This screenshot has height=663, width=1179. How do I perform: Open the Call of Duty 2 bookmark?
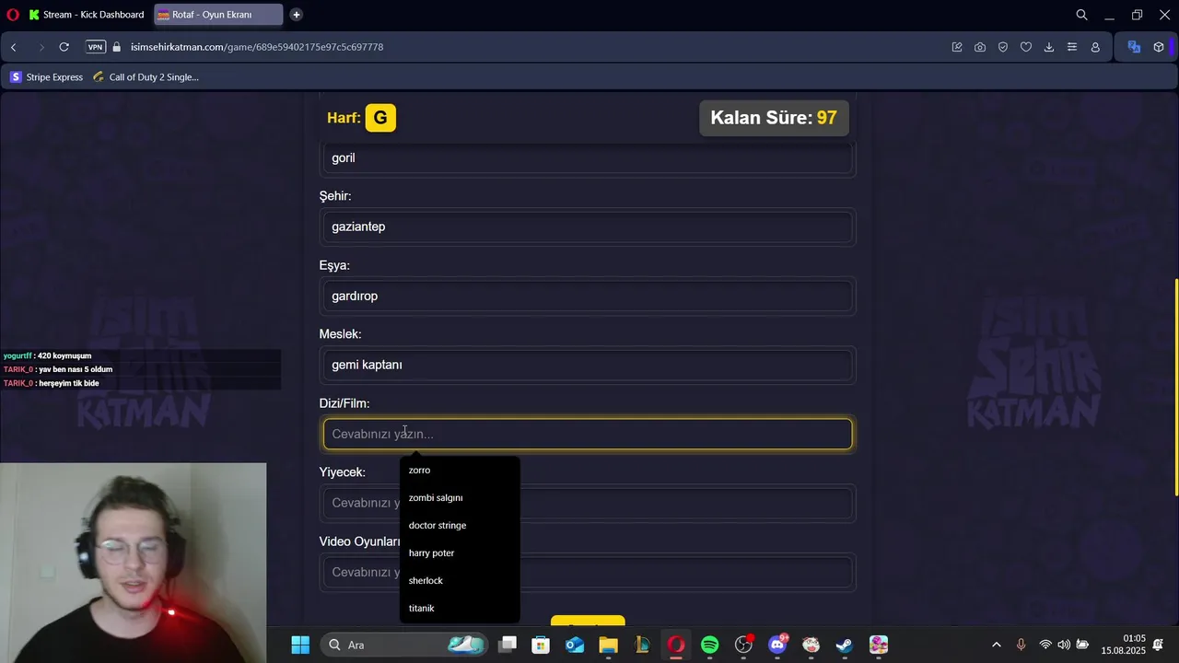click(146, 77)
